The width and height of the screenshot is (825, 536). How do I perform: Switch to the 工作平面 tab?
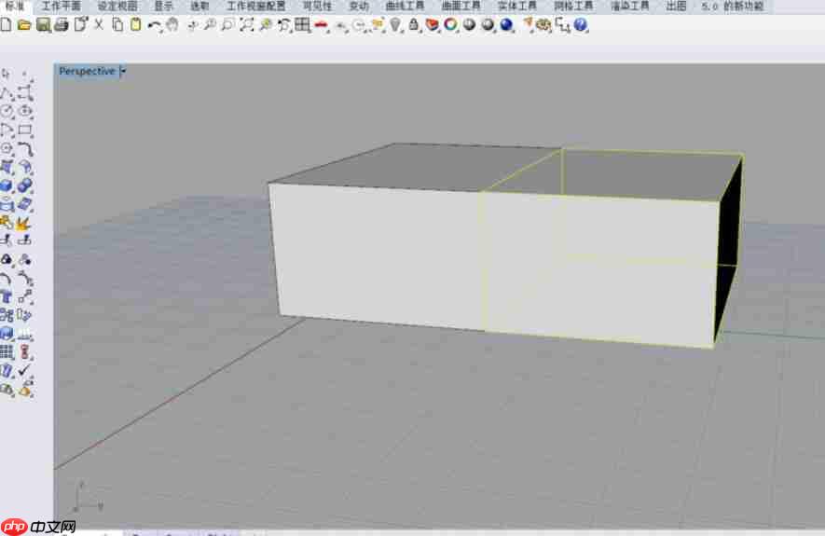pyautogui.click(x=62, y=6)
